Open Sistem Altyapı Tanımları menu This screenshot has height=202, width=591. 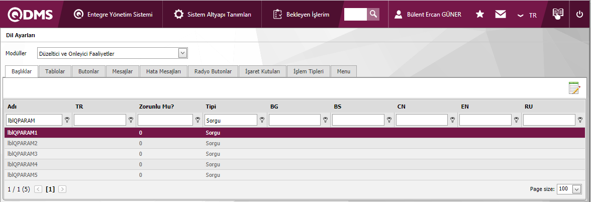(x=213, y=15)
